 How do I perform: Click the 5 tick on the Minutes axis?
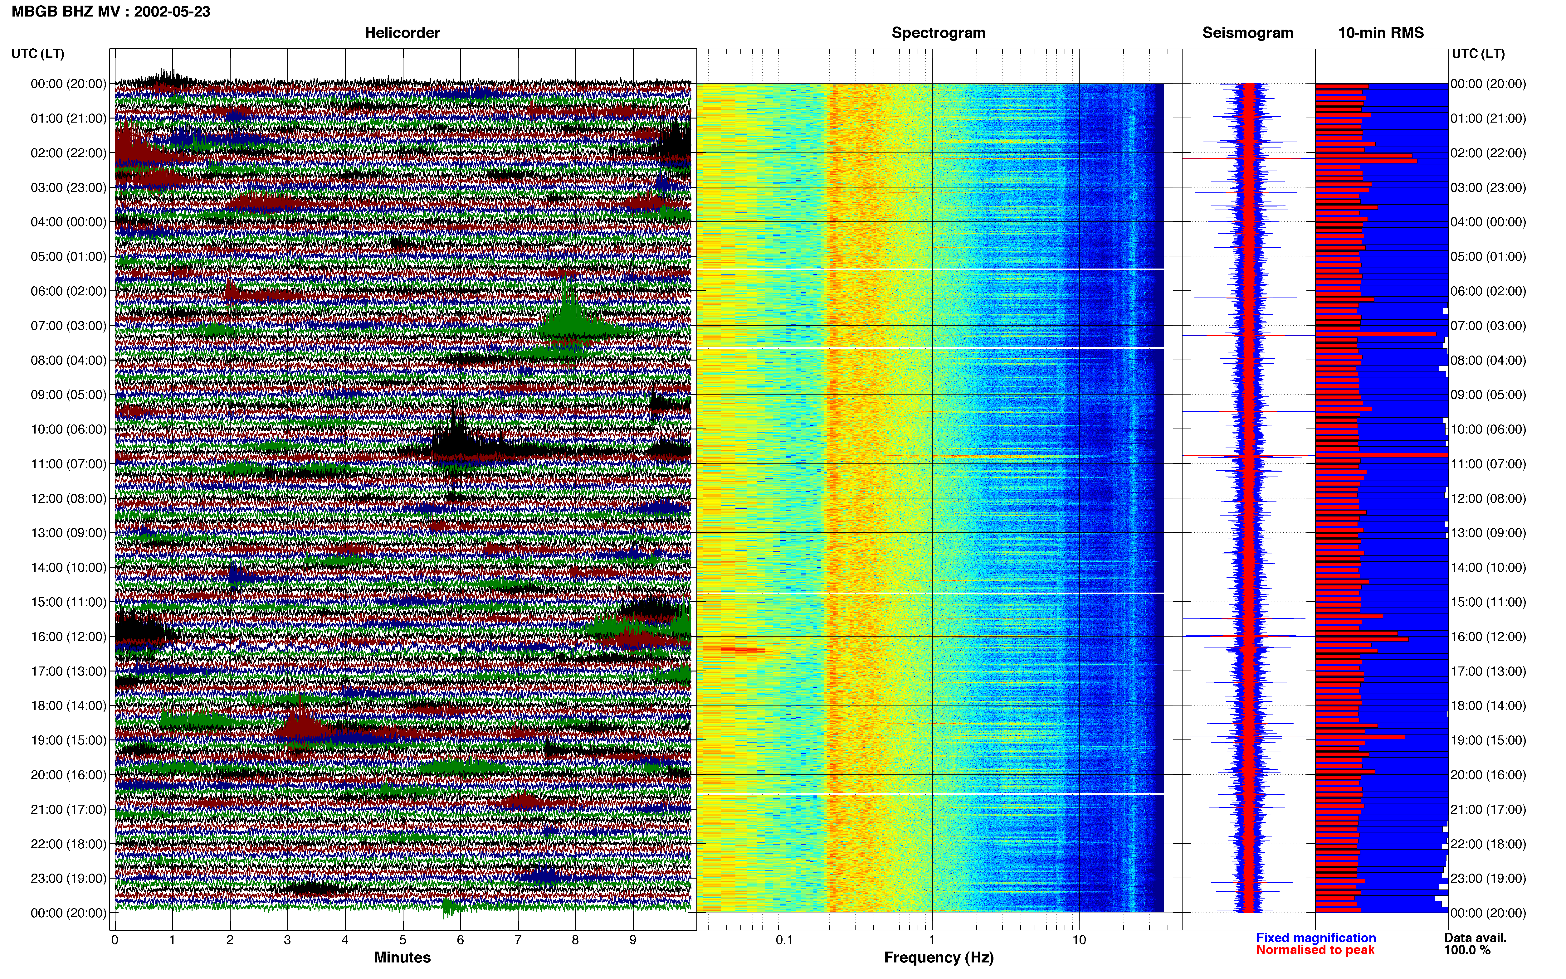coord(402,939)
